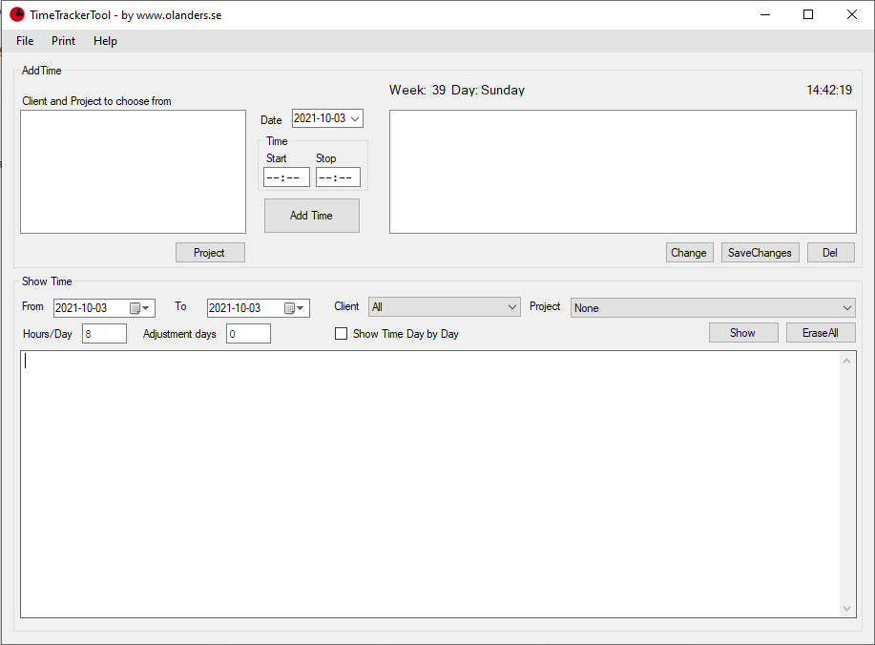
Task: Click the Project button under client list
Action: pyautogui.click(x=210, y=252)
